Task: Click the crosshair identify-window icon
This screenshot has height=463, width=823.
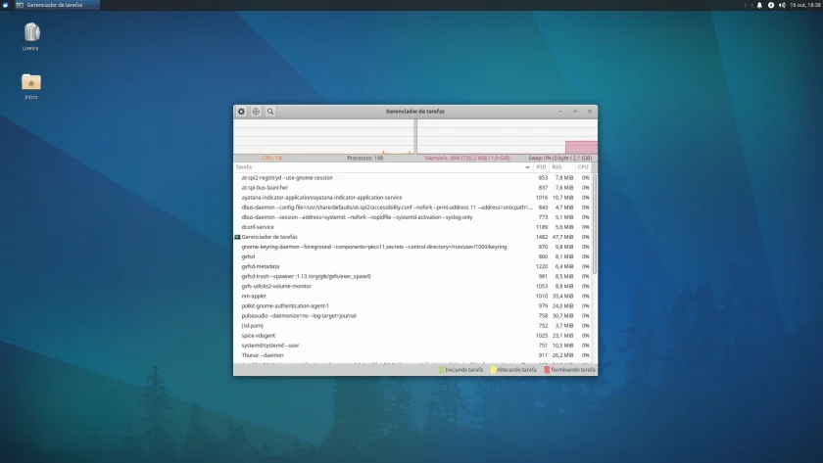Action: point(256,112)
